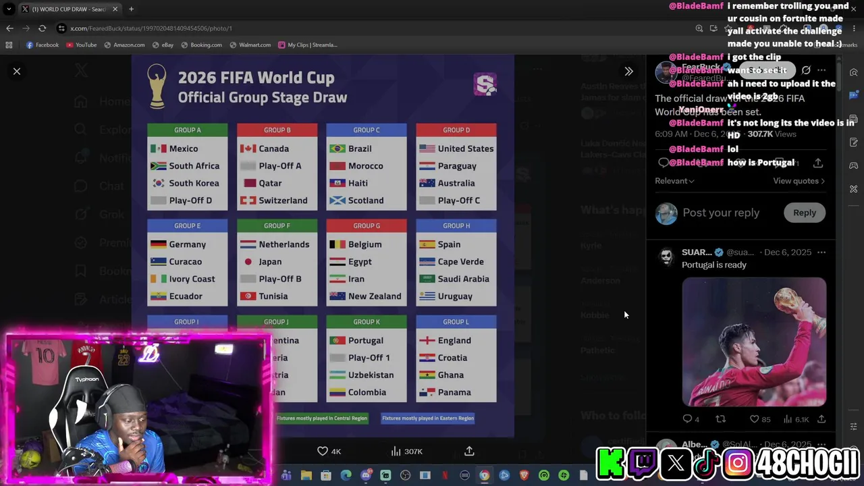
Task: Open the YouTube bookmark
Action: tap(81, 45)
